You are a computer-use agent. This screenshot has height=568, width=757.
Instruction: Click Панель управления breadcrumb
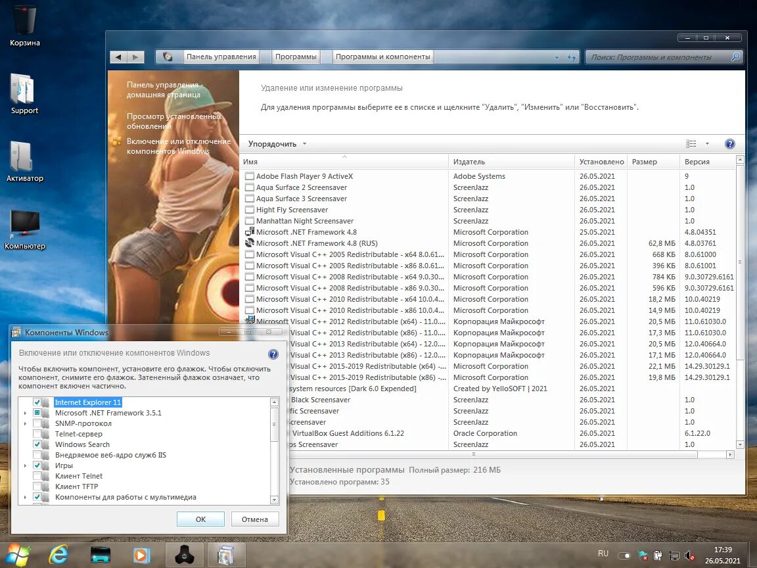click(221, 57)
